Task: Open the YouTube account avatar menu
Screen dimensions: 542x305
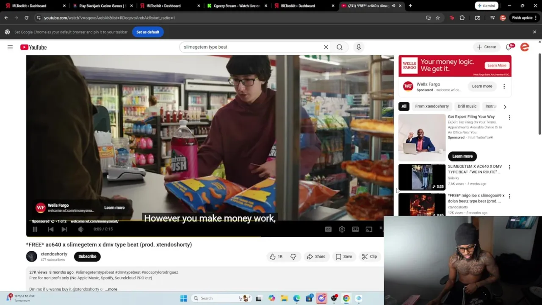Action: (x=525, y=47)
